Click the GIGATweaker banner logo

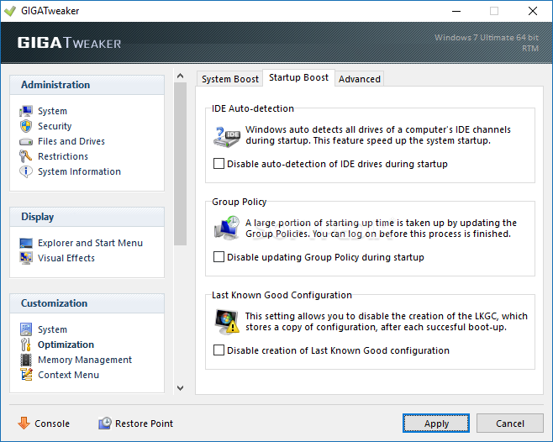(x=69, y=43)
